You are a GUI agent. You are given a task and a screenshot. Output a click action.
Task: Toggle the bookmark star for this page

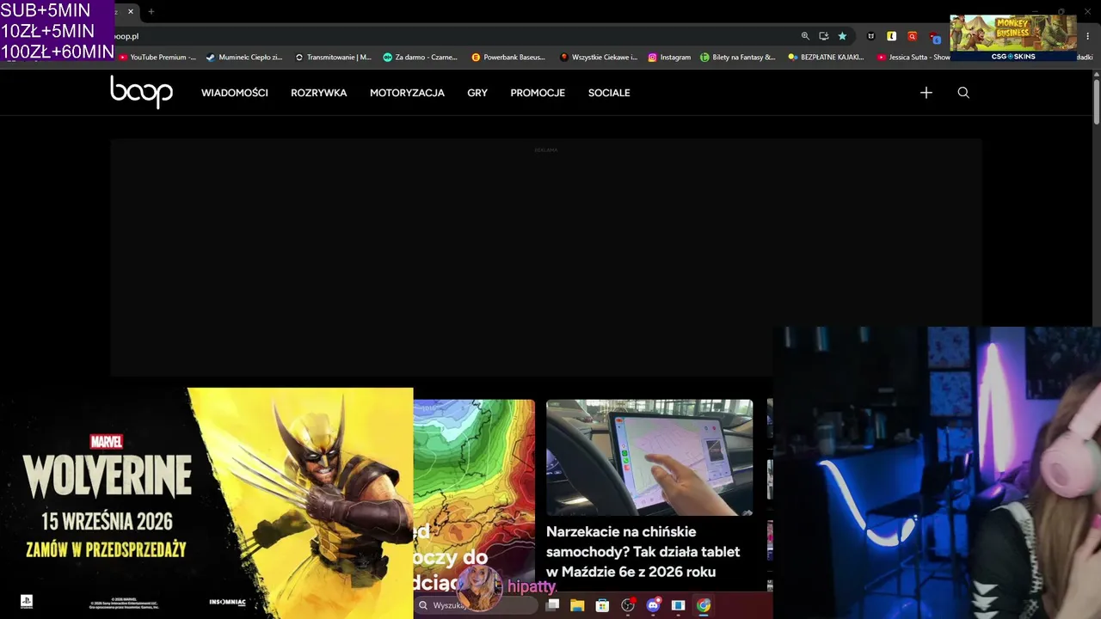(x=842, y=36)
